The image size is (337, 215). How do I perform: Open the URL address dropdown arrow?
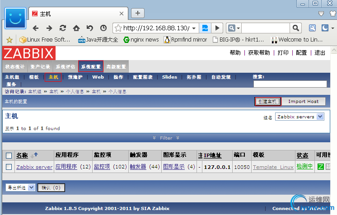click(x=194, y=28)
